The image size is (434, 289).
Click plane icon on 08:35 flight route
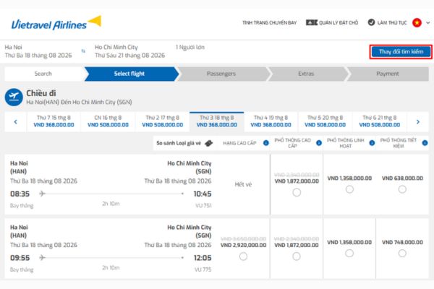click(43, 194)
